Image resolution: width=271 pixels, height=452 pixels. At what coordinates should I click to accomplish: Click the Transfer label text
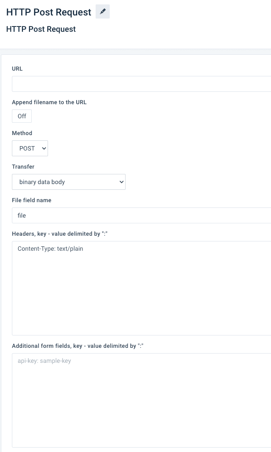click(23, 167)
